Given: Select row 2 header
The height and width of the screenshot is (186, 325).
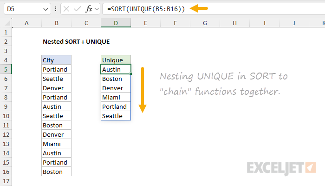Looking at the screenshot, I should coord(6,42).
